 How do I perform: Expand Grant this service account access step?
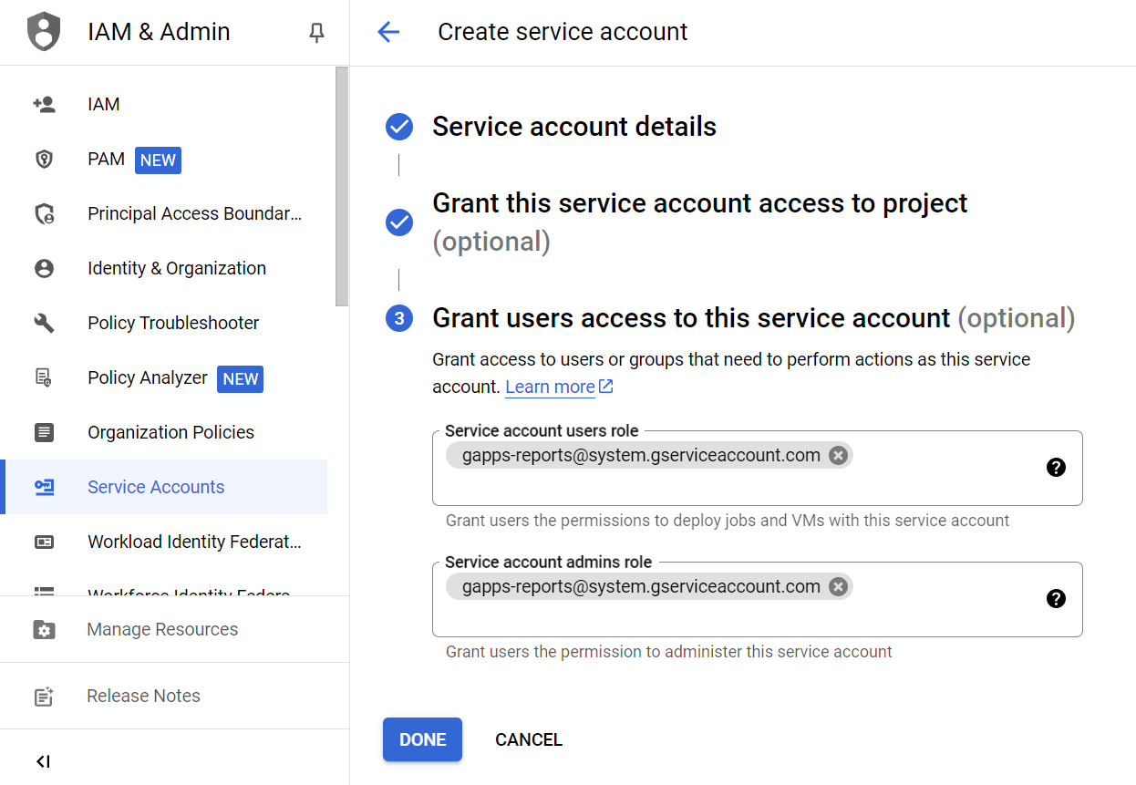click(x=700, y=222)
